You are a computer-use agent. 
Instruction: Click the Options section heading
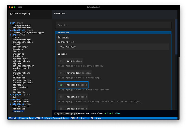pyautogui.click(x=62, y=54)
